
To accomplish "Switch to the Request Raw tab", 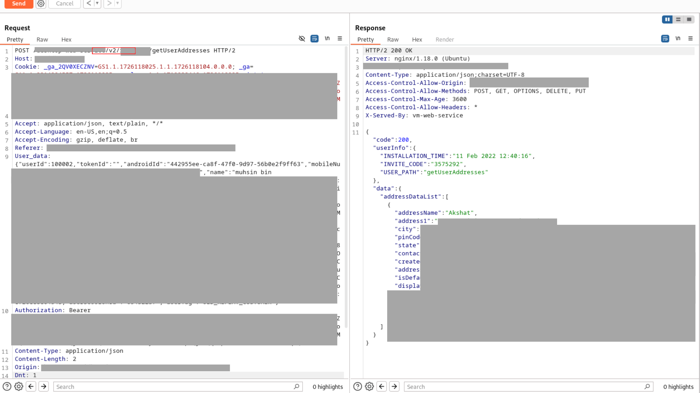I will click(42, 39).
